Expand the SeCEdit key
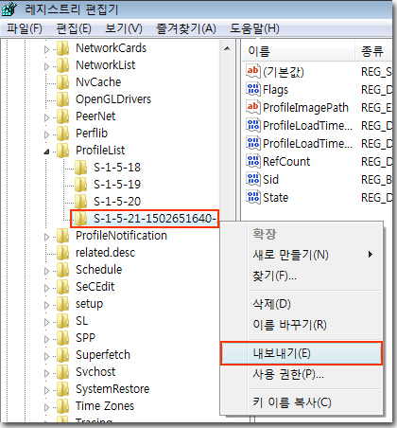 (x=46, y=288)
